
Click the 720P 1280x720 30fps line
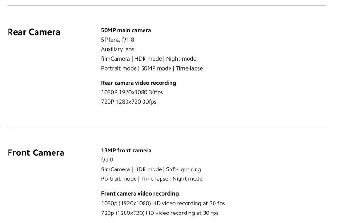[x=129, y=102]
